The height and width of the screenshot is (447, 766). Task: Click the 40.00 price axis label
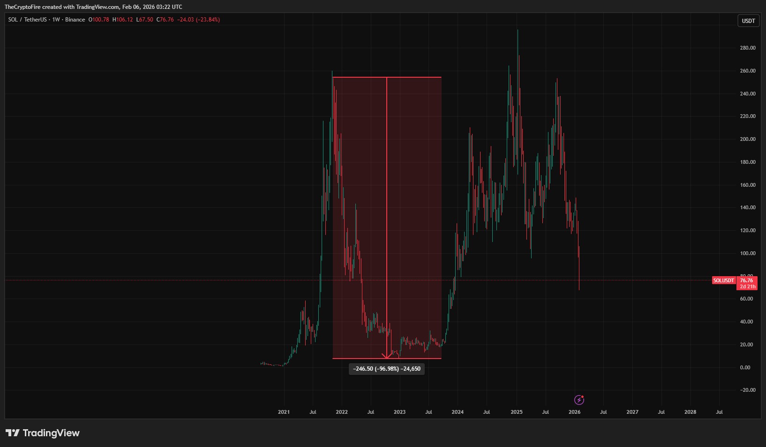point(747,322)
